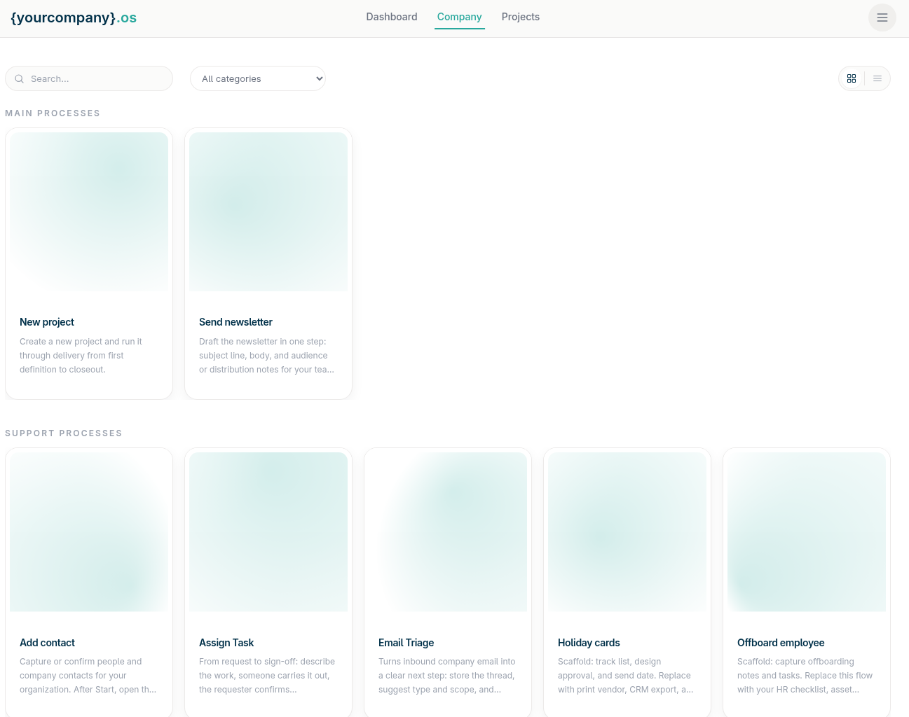
Task: Click "Draft the newsletter in one step" description
Action: click(x=266, y=356)
